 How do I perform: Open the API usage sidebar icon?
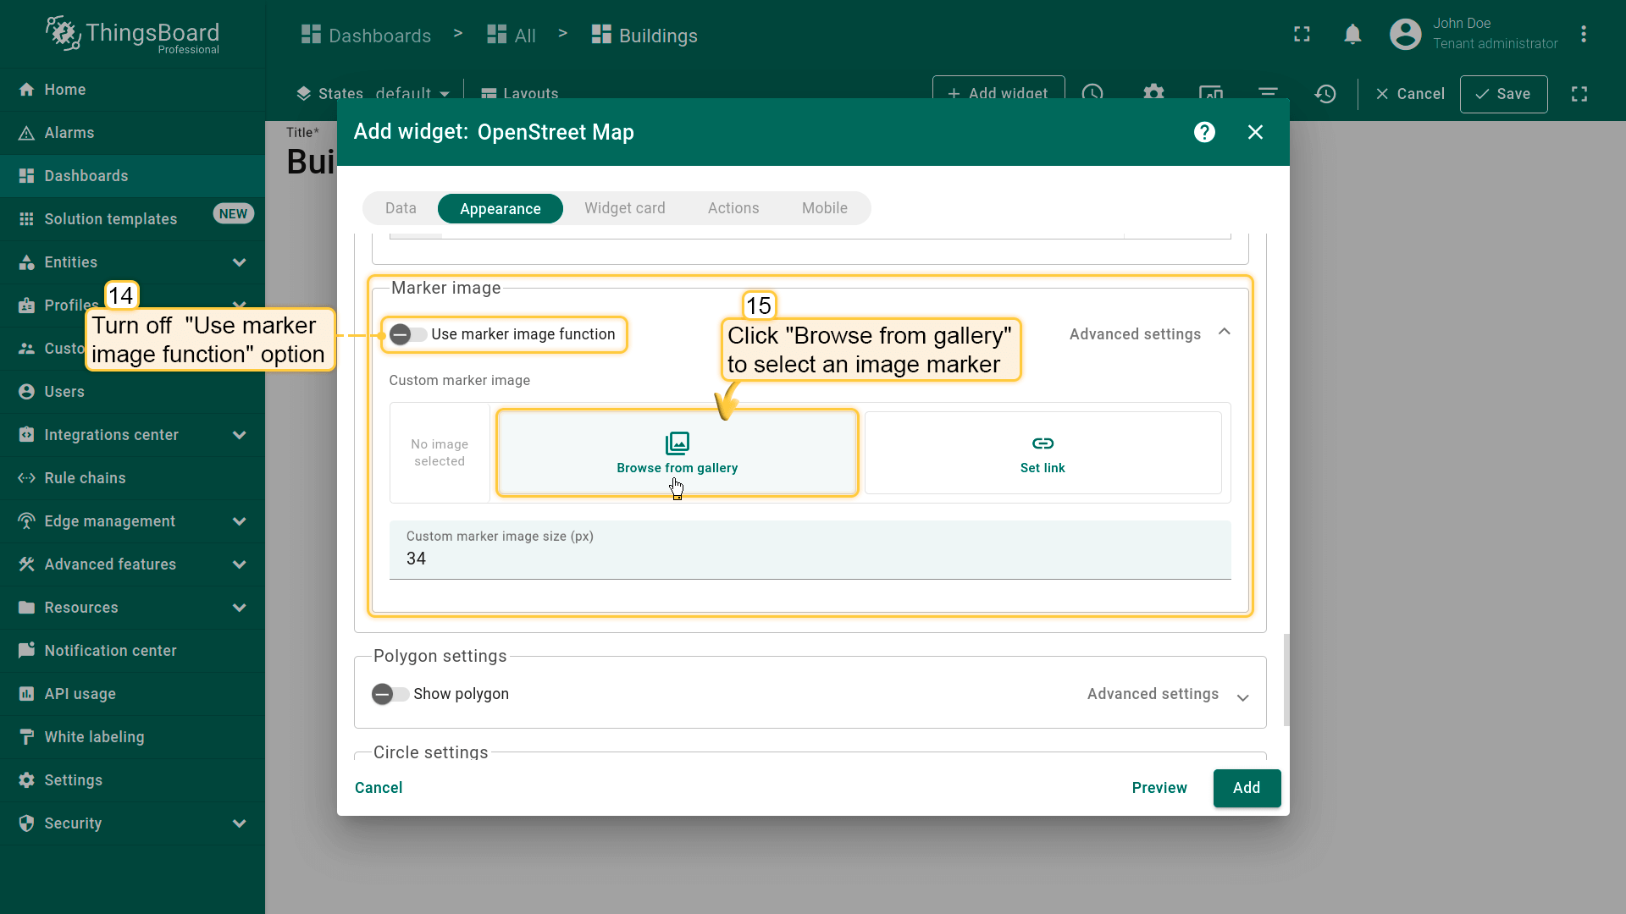(26, 694)
